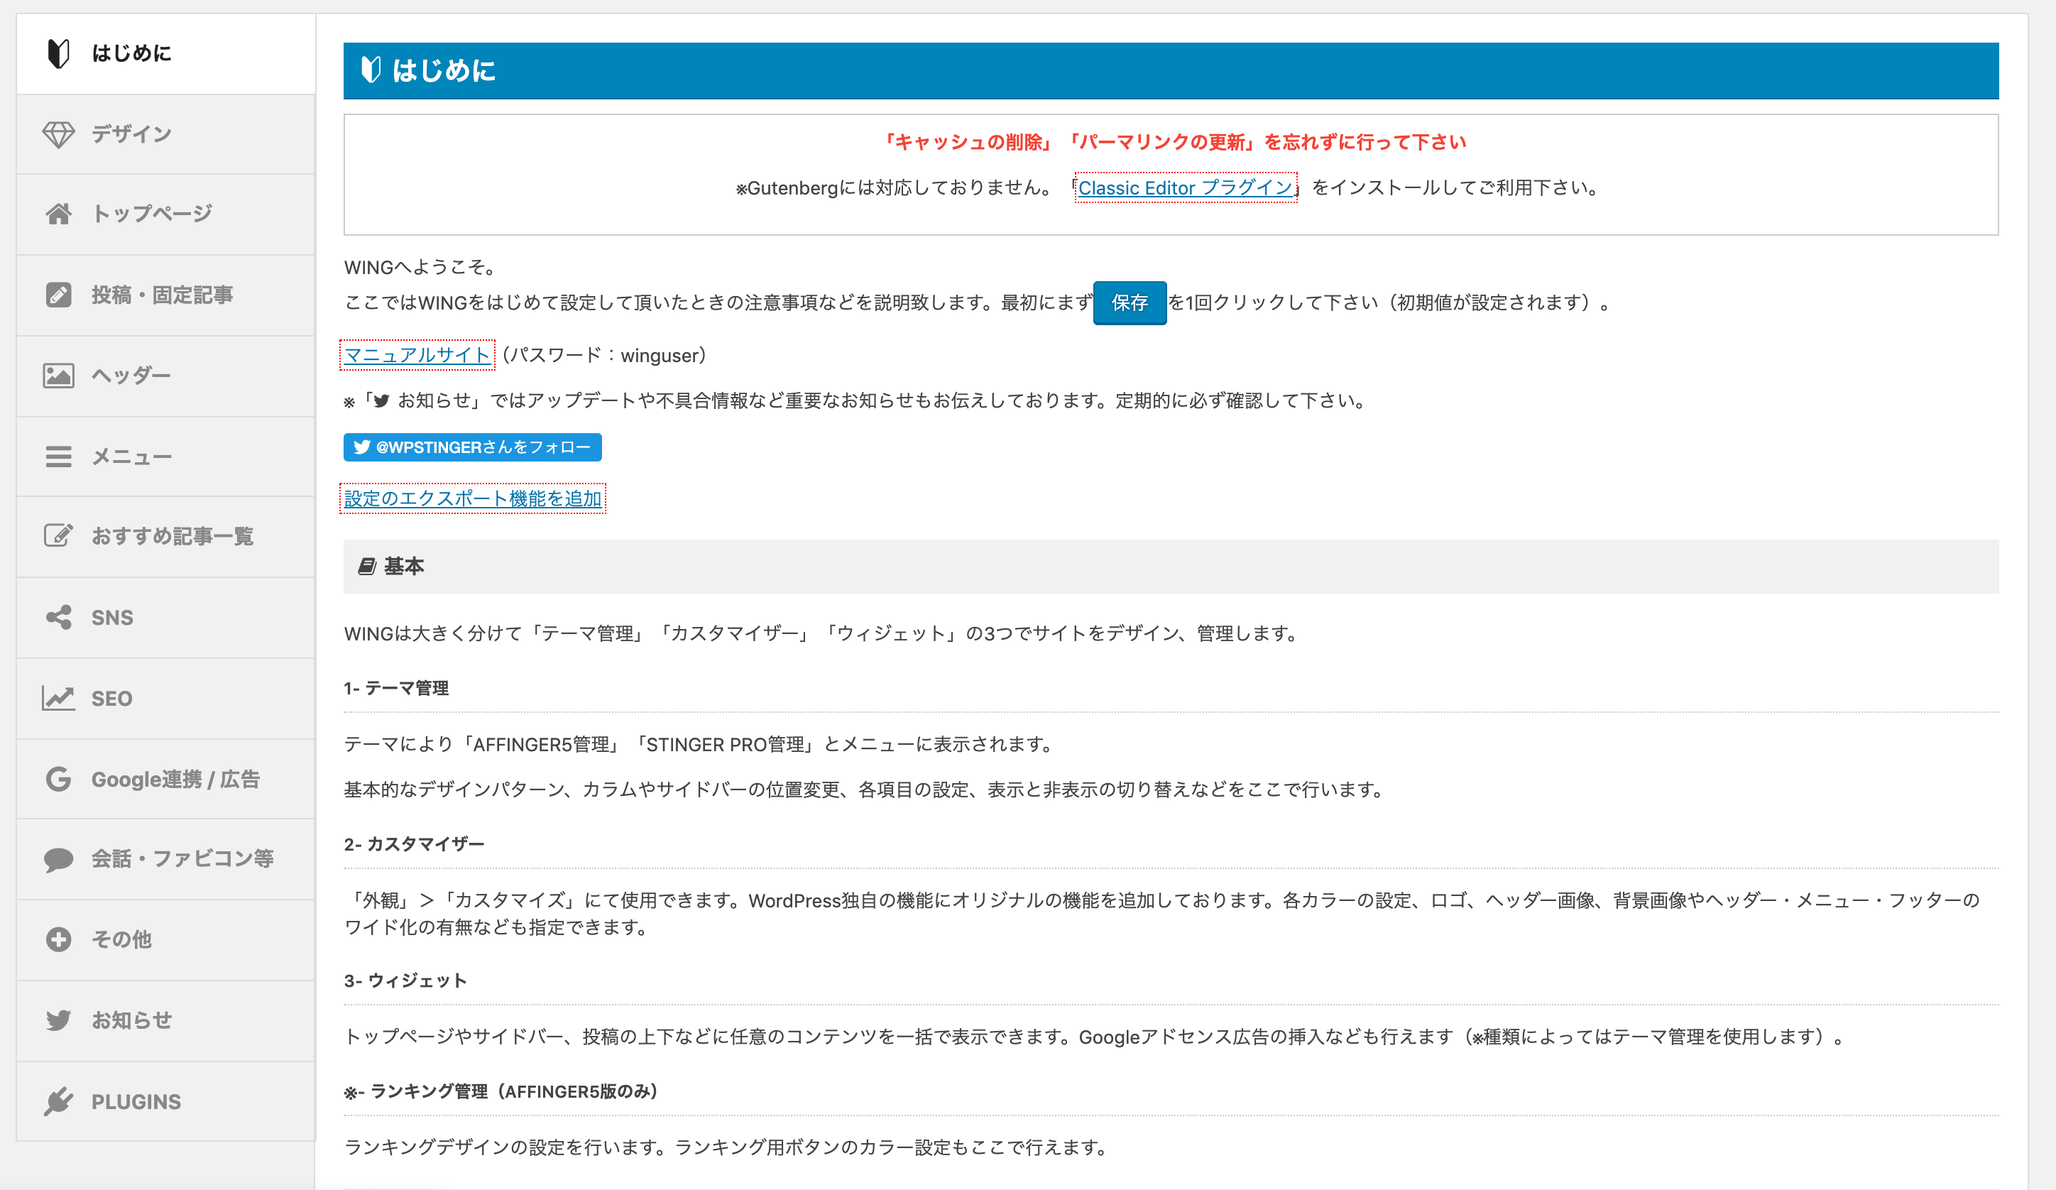Open the メニュー tab
This screenshot has height=1190, width=2056.
point(165,457)
